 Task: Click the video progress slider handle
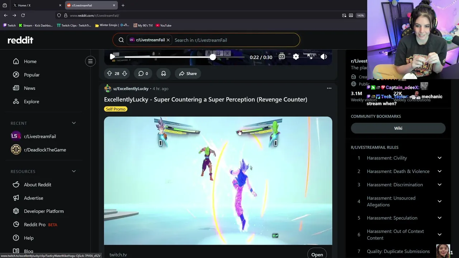click(x=213, y=57)
